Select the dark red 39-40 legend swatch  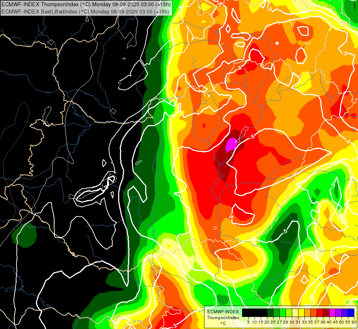pos(326,313)
